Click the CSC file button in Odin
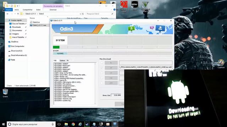The height and width of the screenshot is (127, 227). (x=111, y=78)
